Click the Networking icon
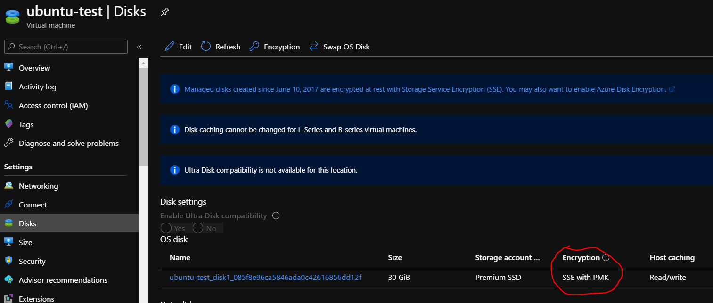 (x=8, y=185)
